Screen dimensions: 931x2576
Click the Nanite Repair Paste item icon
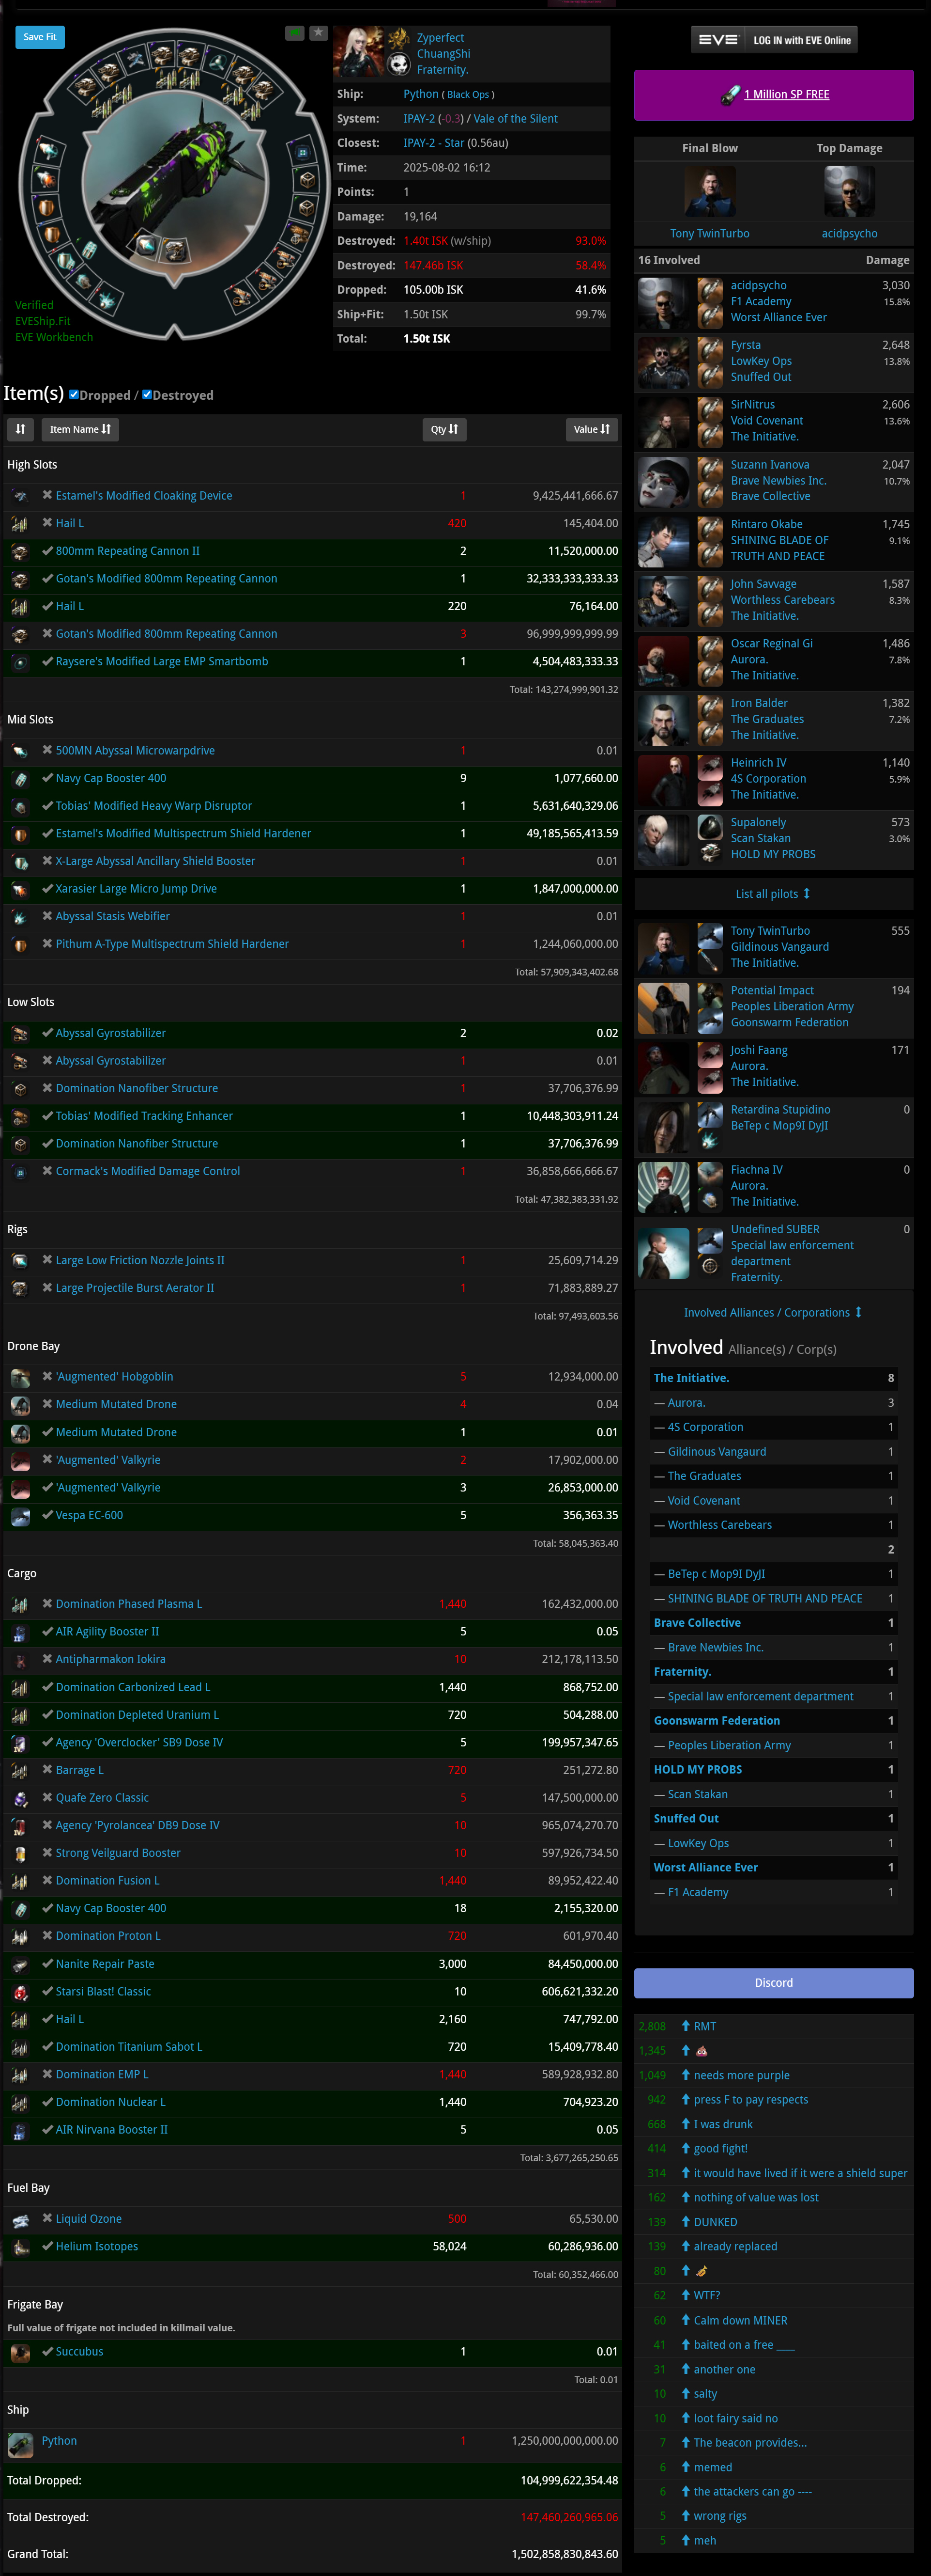coord(20,1964)
